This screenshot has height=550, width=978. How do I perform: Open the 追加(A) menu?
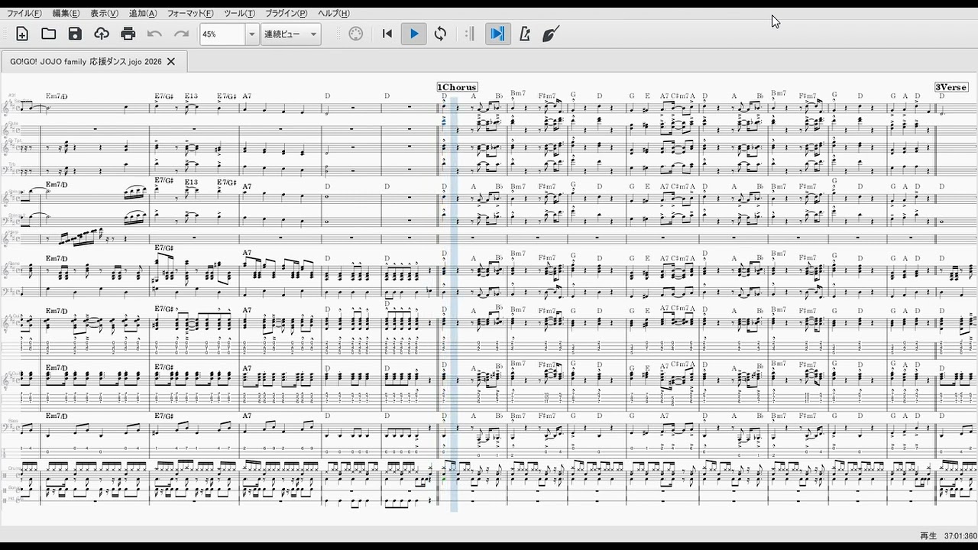coord(143,14)
